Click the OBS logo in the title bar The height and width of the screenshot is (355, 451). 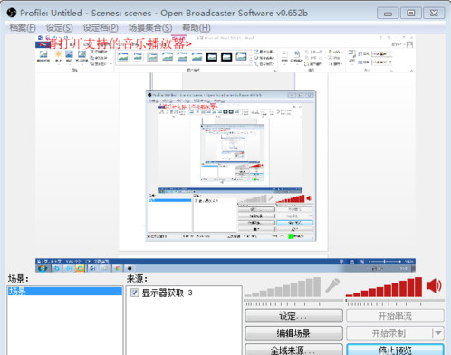coord(12,13)
